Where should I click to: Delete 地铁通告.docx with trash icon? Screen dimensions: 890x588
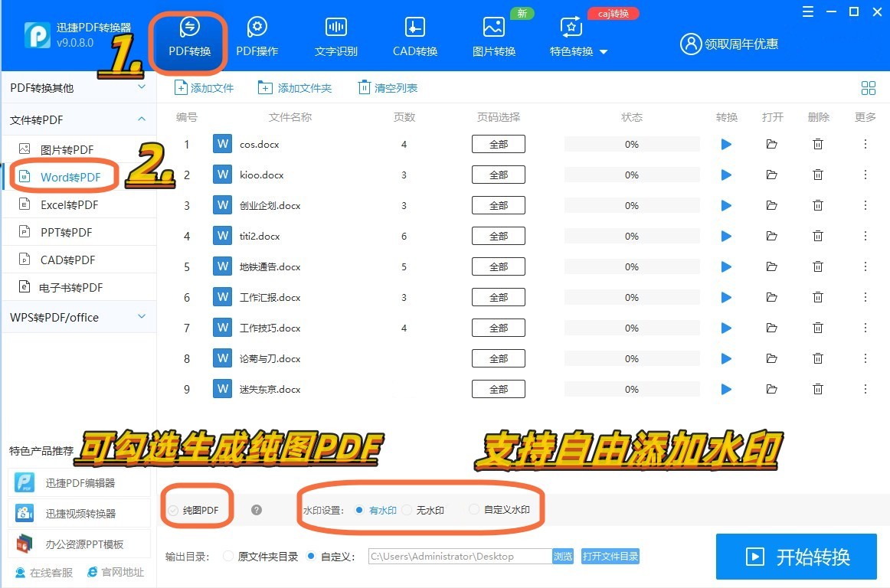click(817, 266)
